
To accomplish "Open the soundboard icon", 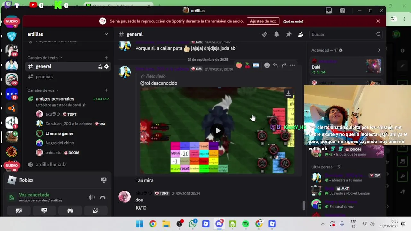I will pos(96,210).
